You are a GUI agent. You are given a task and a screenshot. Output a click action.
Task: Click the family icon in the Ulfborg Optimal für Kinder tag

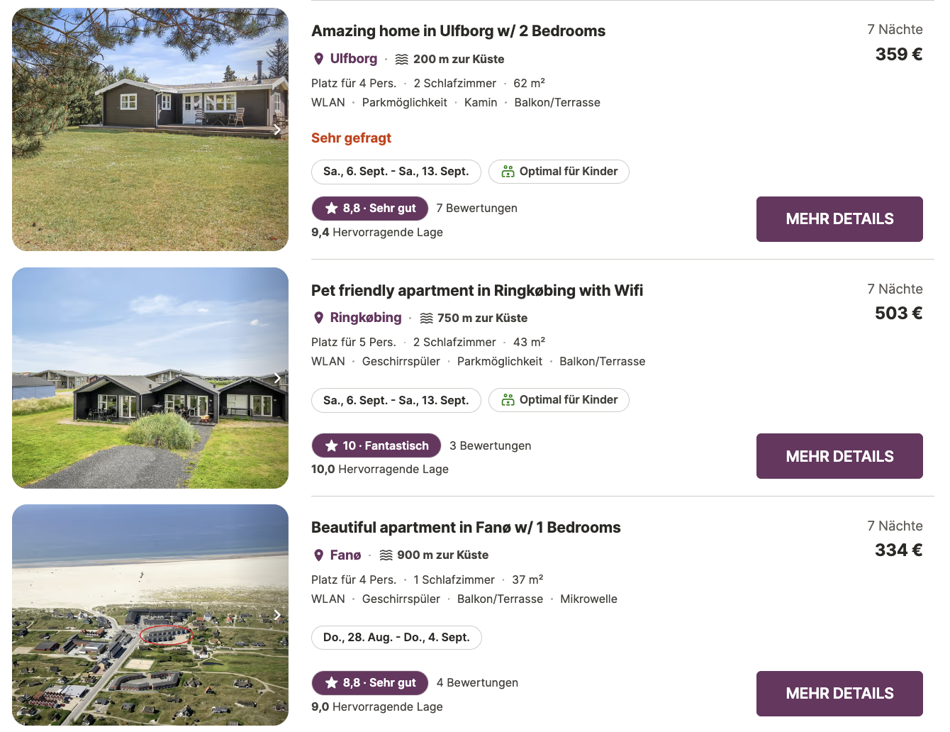508,172
